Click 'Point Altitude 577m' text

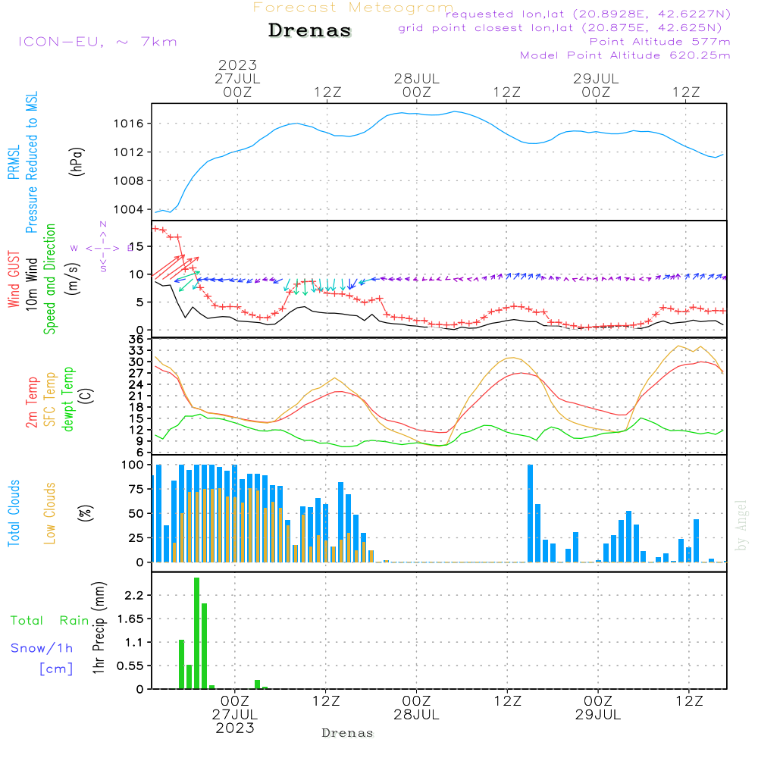click(660, 42)
